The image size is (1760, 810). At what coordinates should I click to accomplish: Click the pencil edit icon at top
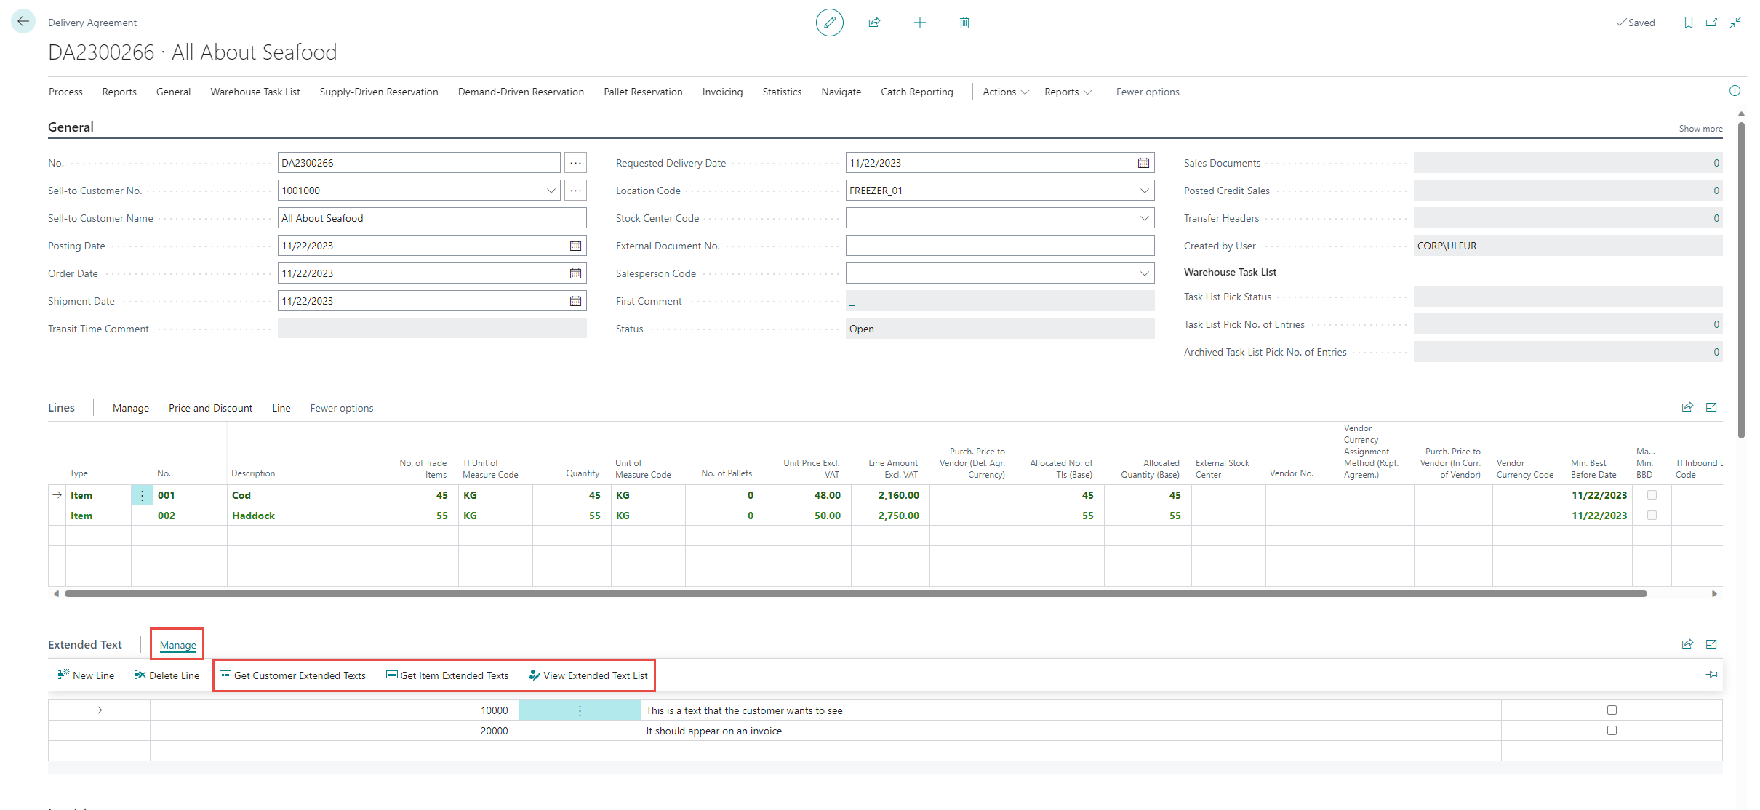(829, 23)
